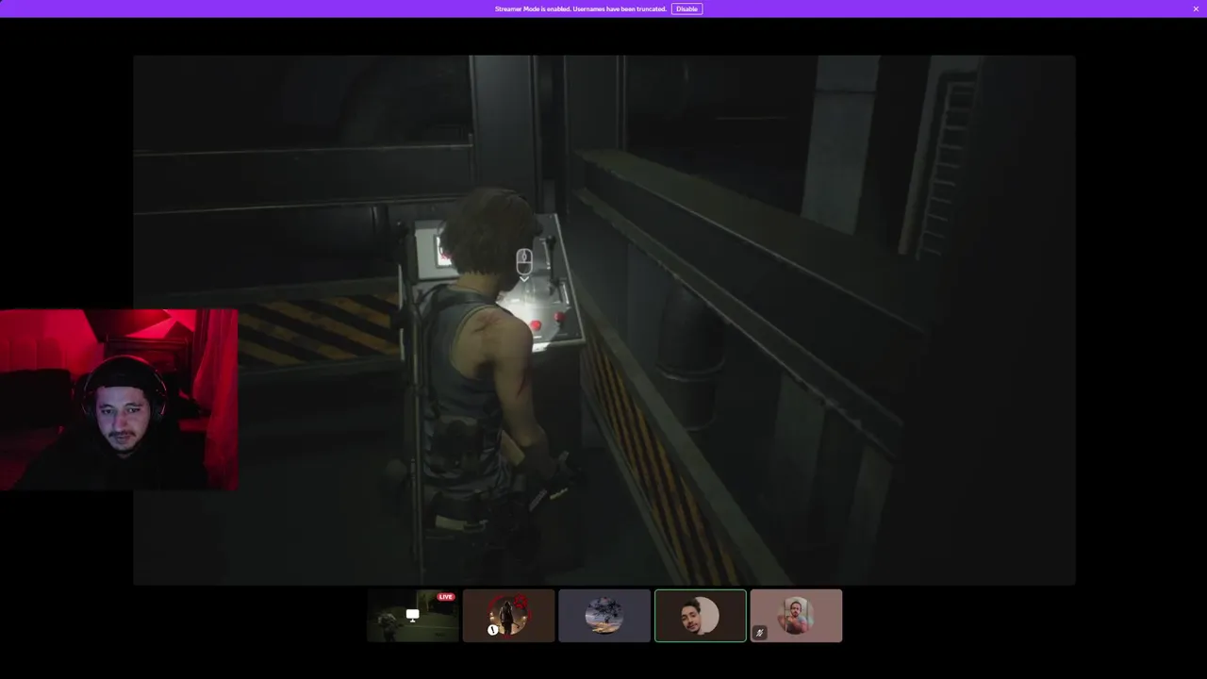Image resolution: width=1207 pixels, height=679 pixels.
Task: Click the streamer's webcam overlay
Action: click(x=119, y=400)
